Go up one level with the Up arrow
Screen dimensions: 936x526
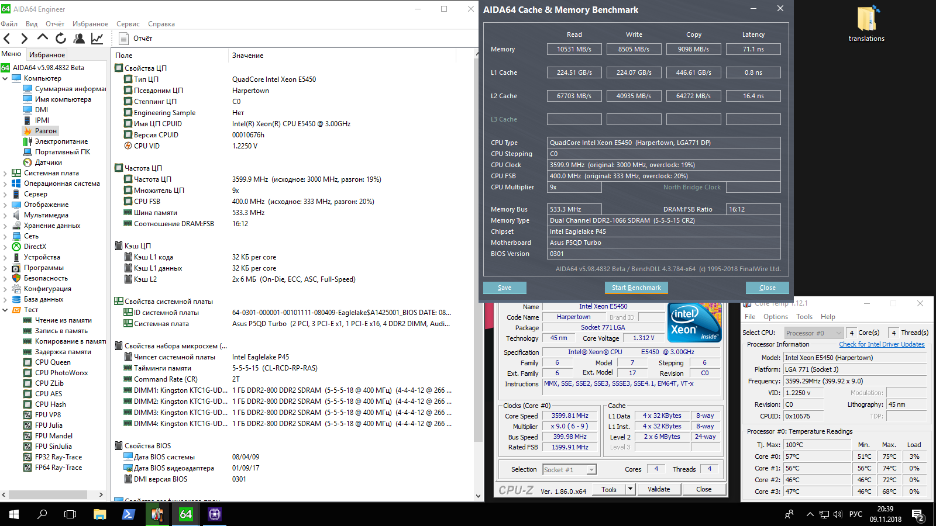tap(42, 38)
